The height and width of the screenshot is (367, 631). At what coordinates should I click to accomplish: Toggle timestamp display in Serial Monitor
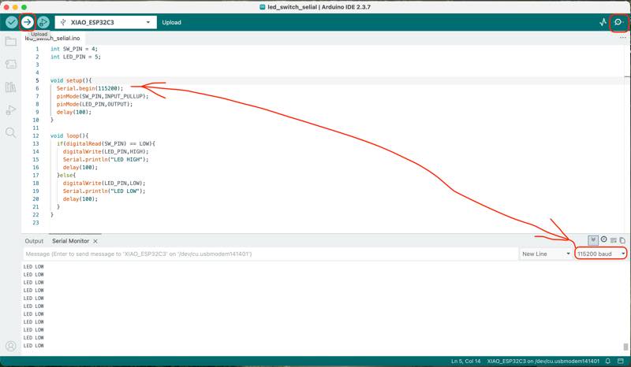(603, 239)
